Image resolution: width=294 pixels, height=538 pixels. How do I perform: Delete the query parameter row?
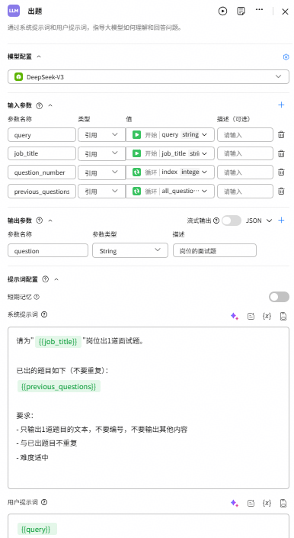coord(281,135)
